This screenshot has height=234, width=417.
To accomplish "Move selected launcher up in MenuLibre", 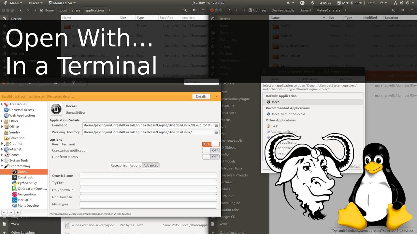I will (5, 212).
